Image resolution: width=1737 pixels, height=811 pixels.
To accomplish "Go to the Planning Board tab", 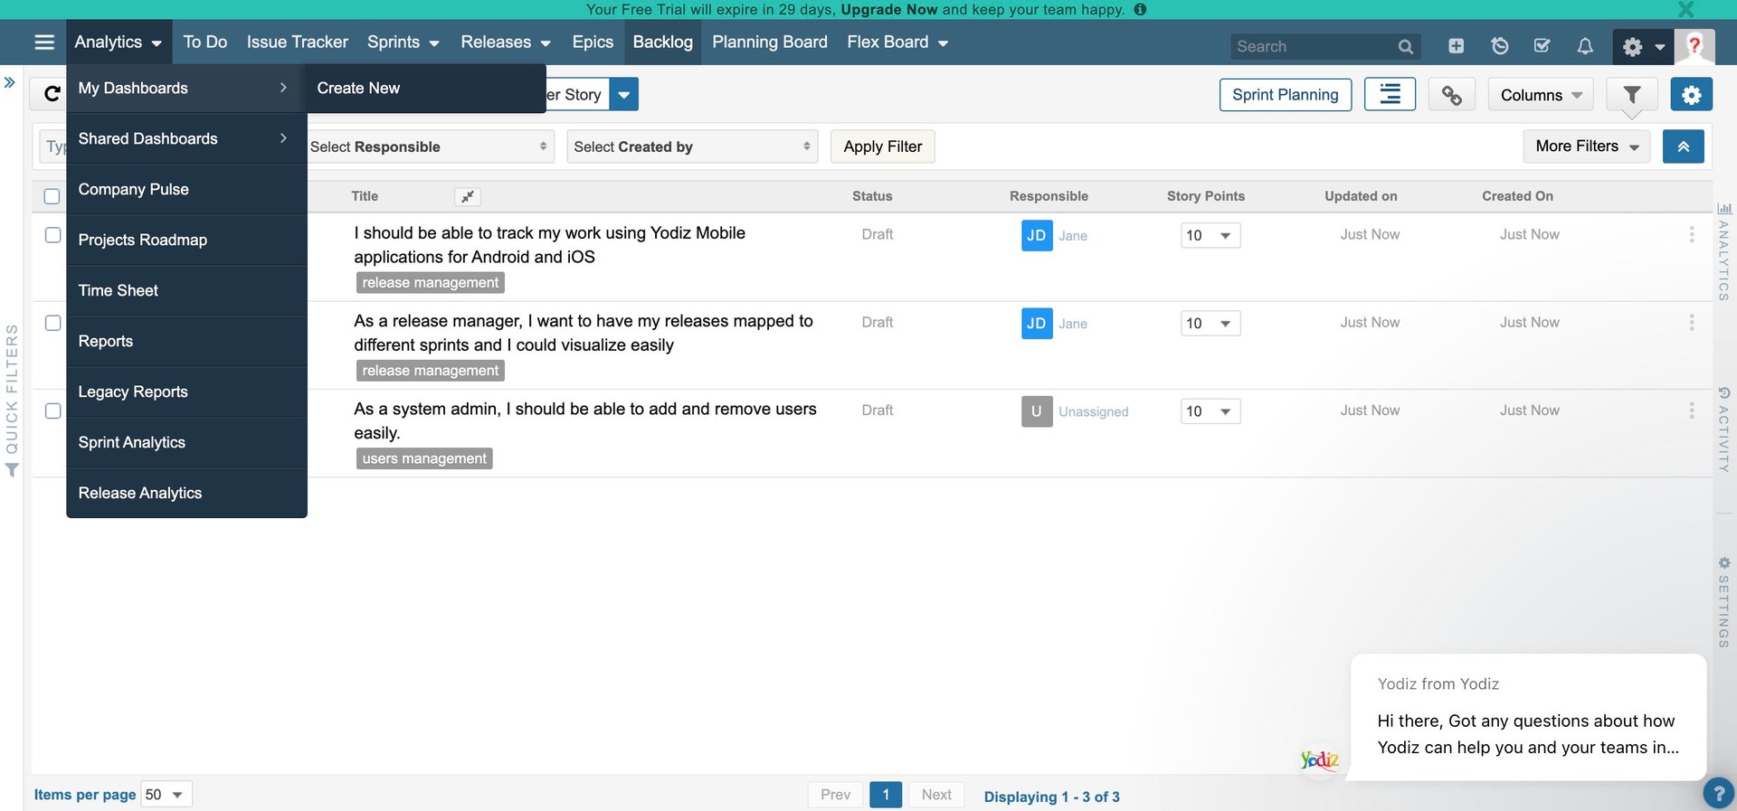I will (x=770, y=42).
